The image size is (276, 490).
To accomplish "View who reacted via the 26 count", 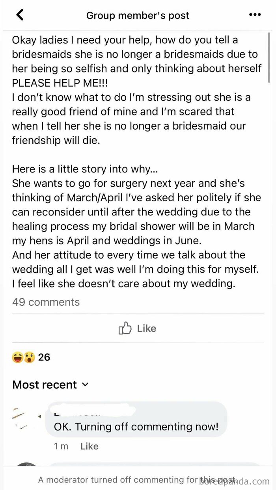I will coord(44,357).
